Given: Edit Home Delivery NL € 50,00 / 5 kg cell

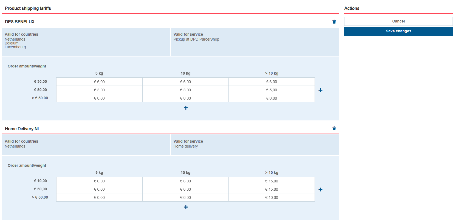Looking at the screenshot, I should [x=99, y=189].
